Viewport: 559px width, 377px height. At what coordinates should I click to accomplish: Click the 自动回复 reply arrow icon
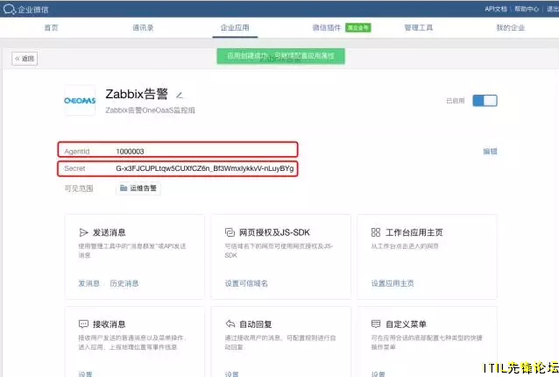(x=230, y=324)
